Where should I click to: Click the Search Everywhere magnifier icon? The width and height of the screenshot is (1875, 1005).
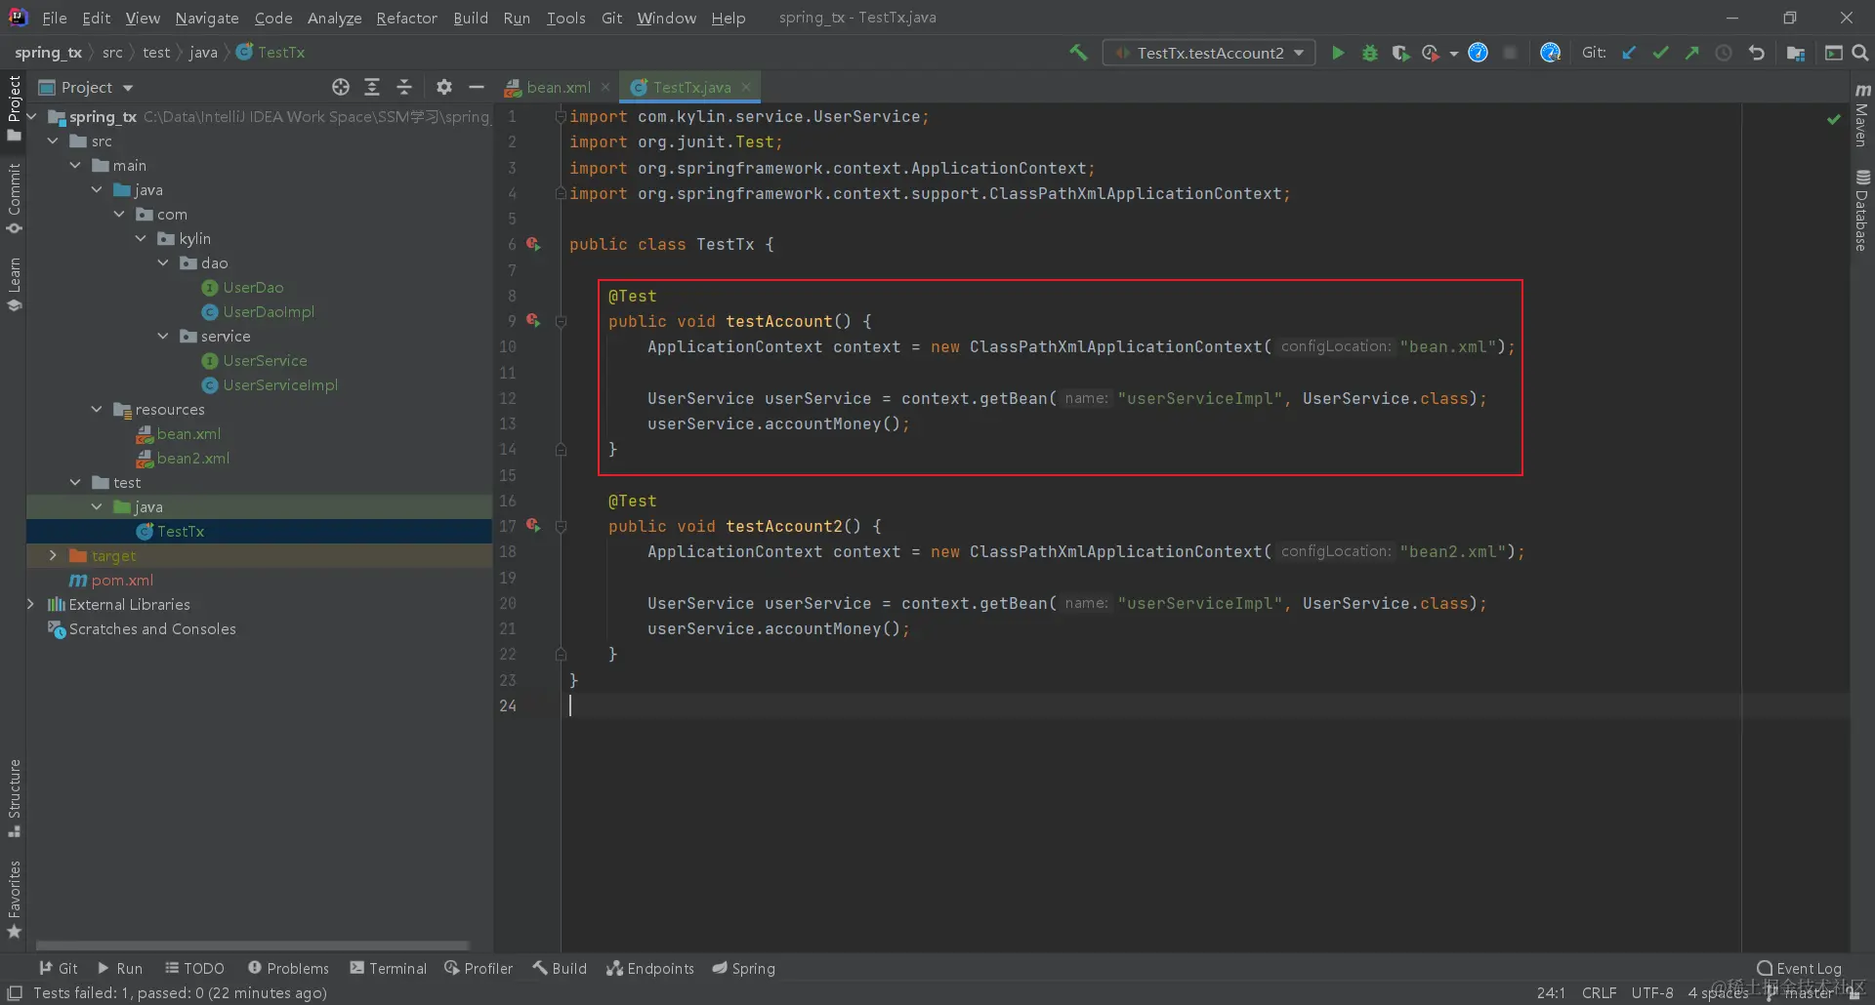[x=1860, y=53]
